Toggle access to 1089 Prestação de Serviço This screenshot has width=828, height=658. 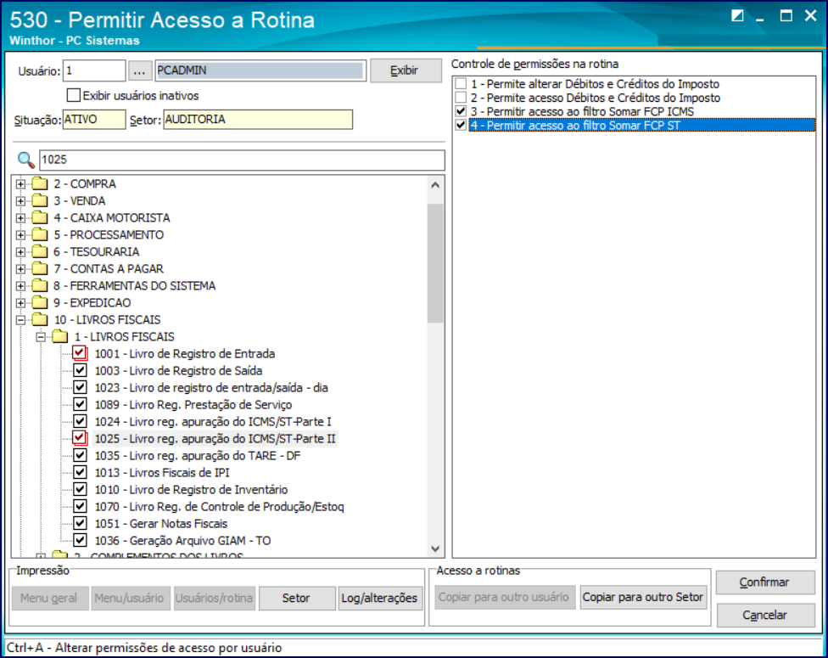point(80,404)
